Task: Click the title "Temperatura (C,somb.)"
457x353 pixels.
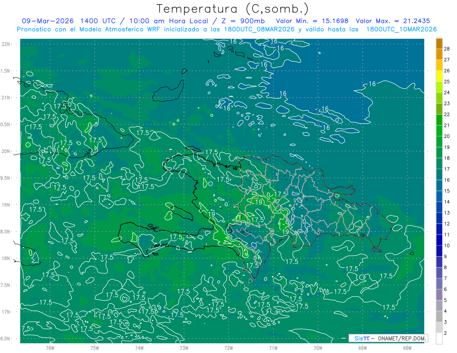Action: [233, 9]
